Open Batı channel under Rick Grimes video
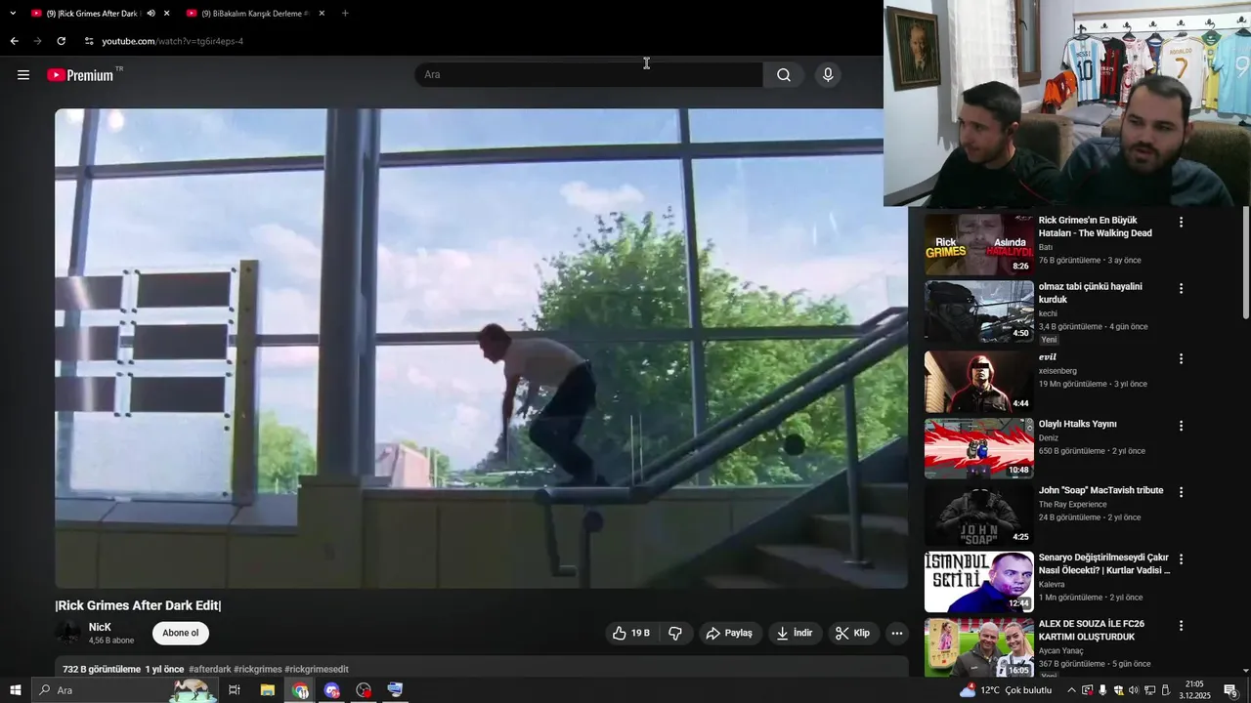This screenshot has width=1251, height=703. (1046, 247)
